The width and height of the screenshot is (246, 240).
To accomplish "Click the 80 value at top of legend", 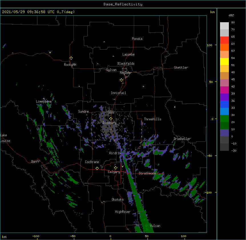I will (x=233, y=23).
